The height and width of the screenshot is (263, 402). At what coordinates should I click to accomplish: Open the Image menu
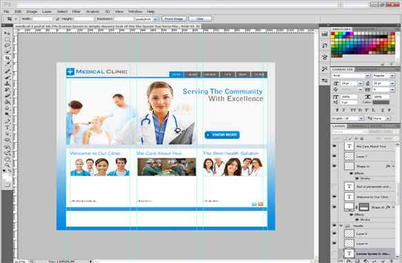coord(32,12)
